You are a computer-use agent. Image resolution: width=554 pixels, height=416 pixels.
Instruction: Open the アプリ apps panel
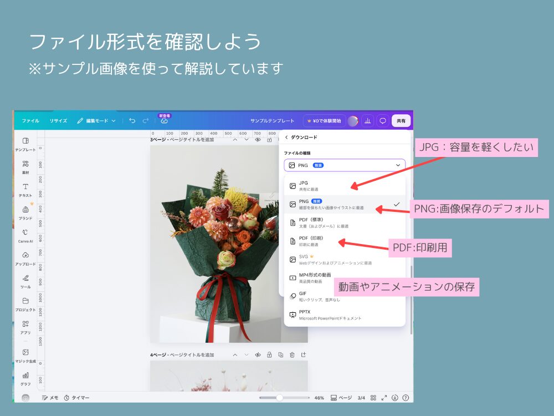(x=25, y=327)
